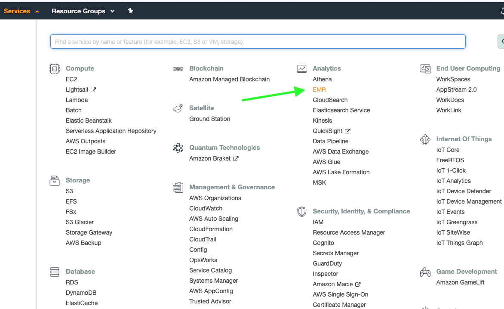This screenshot has height=309, width=504.
Task: Click the external link icon beside Amazon Braket
Action: 236,158
